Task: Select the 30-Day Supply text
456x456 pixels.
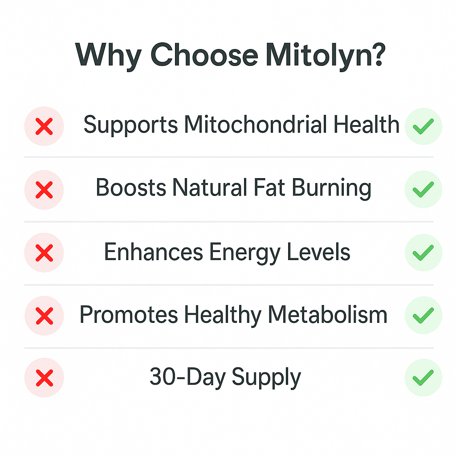Action: (225, 378)
